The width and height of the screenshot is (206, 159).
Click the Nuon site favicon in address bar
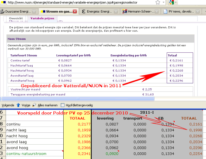tap(4, 2)
